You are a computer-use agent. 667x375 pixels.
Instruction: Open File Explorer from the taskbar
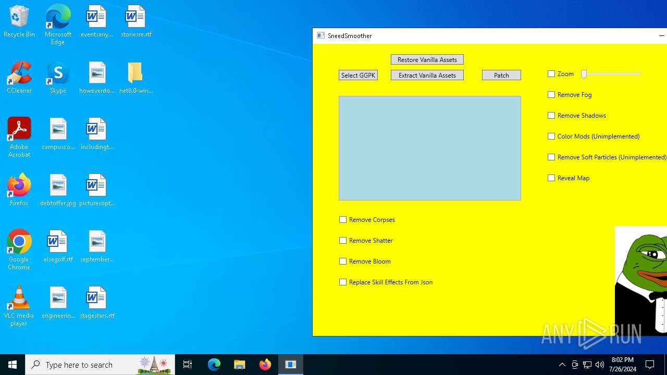pos(239,365)
